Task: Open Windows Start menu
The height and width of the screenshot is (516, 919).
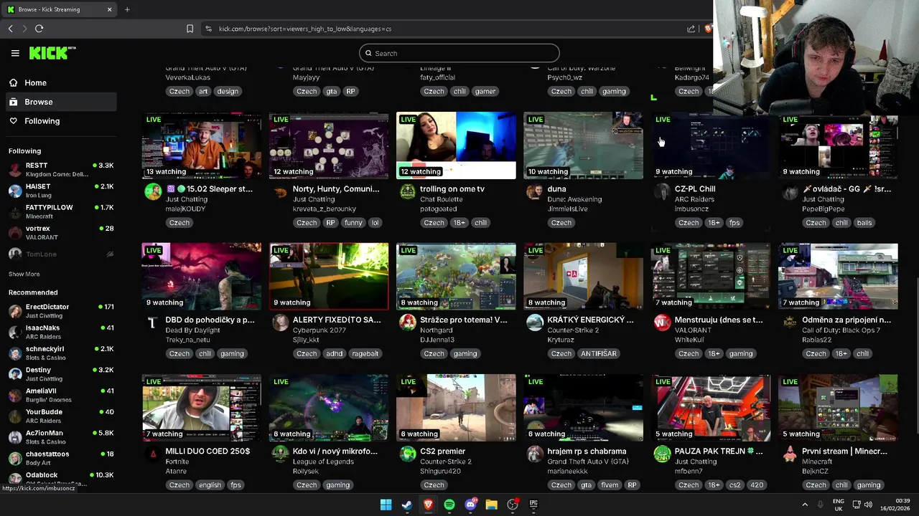Action: pos(386,505)
